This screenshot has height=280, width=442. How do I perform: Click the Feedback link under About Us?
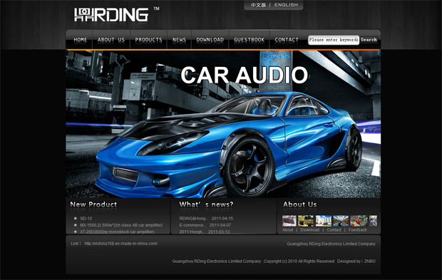[x=357, y=230]
